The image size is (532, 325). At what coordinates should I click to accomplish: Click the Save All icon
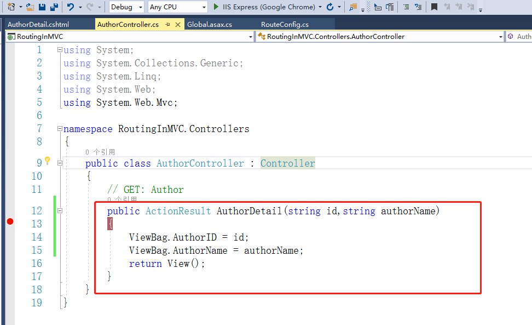tap(54, 7)
